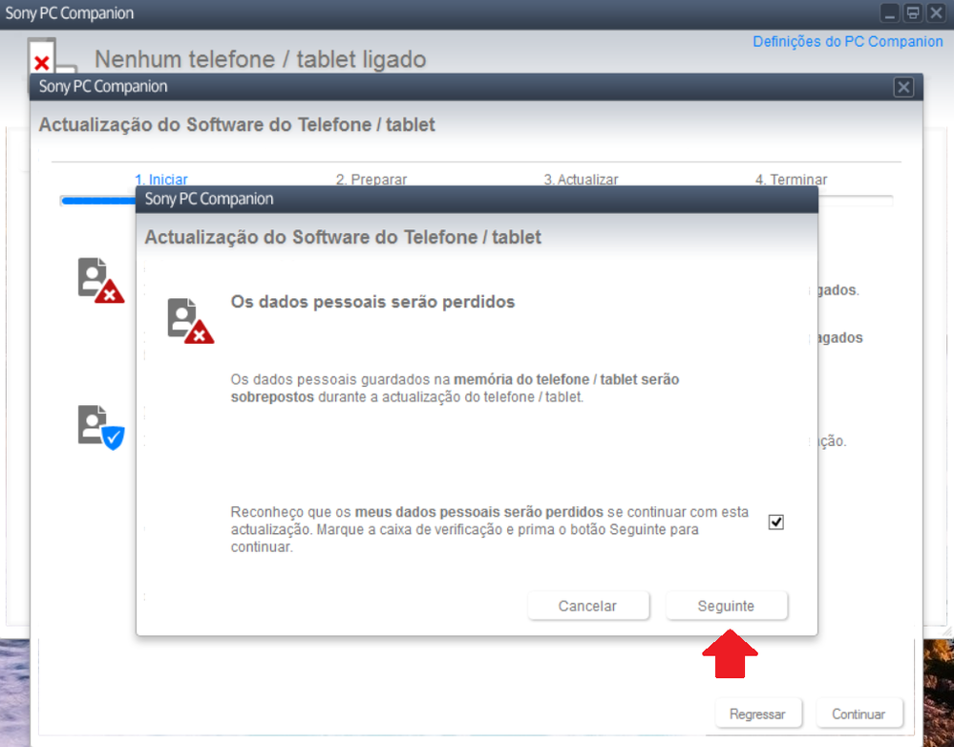Click the blue update progress bar
Screen dimensions: 954x747
[97, 201]
